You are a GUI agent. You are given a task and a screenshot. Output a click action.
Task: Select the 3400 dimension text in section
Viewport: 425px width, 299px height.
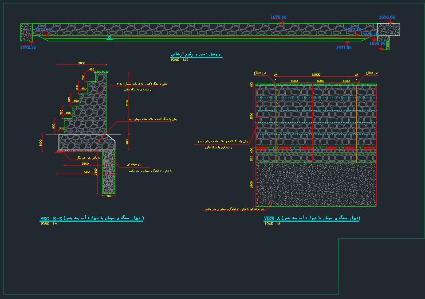[x=86, y=172]
